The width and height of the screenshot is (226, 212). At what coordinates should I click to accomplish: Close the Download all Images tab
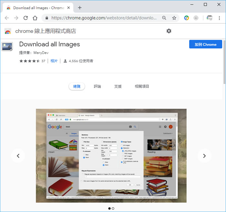(68, 8)
